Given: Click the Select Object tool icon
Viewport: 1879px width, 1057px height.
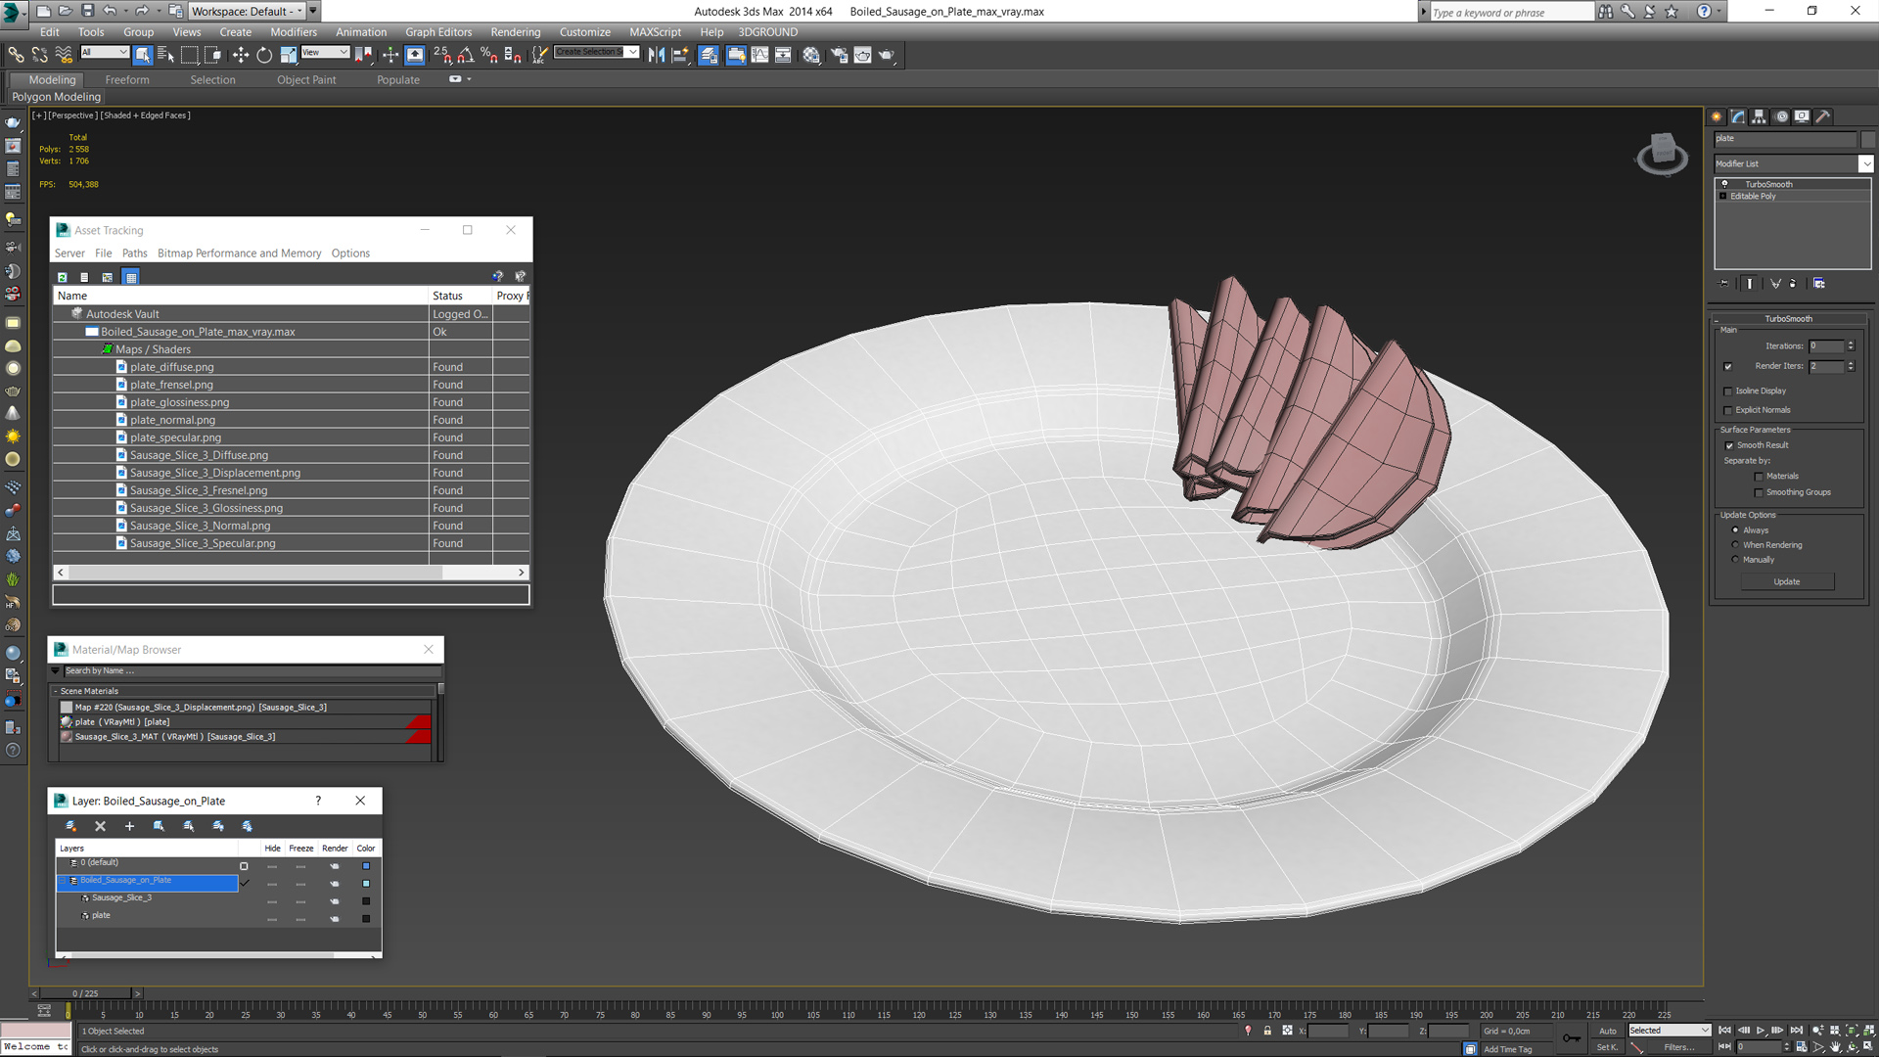Looking at the screenshot, I should click(142, 54).
